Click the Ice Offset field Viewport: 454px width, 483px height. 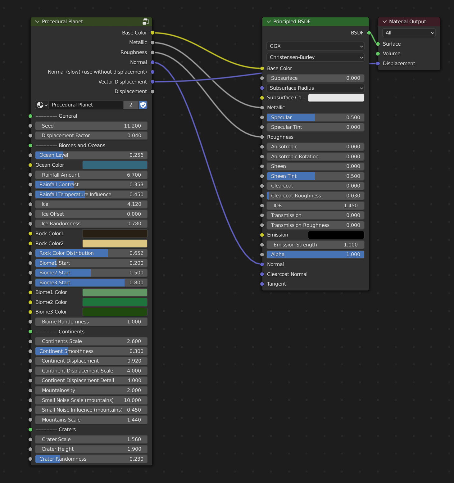91,214
